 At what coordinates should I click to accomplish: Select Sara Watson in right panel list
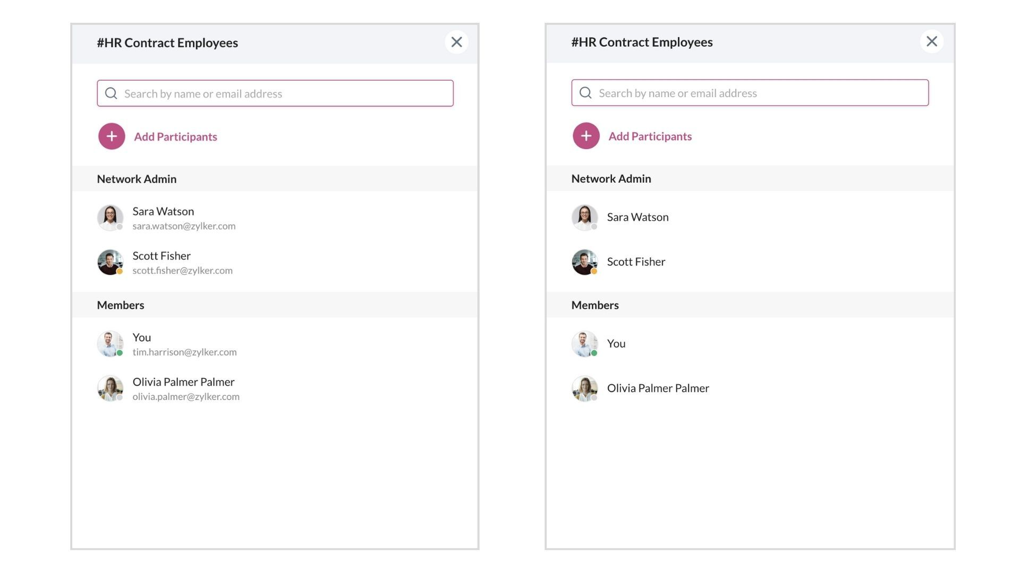tap(637, 217)
